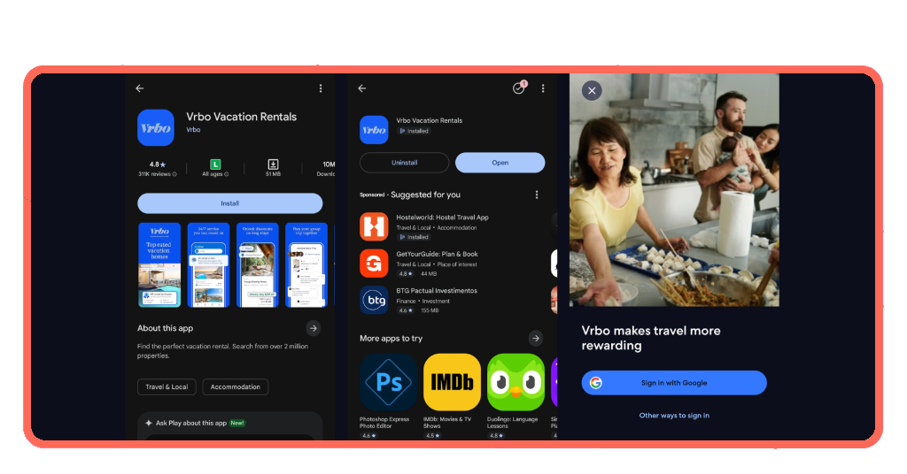Sign in with Google

674,383
